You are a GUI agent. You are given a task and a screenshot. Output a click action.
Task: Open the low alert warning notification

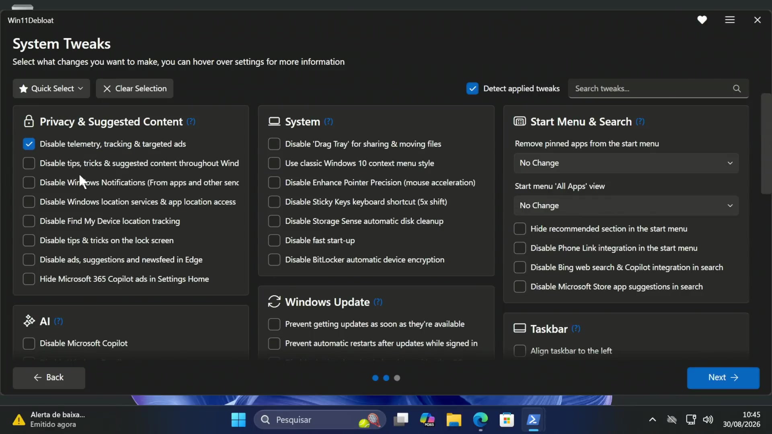[49, 420]
